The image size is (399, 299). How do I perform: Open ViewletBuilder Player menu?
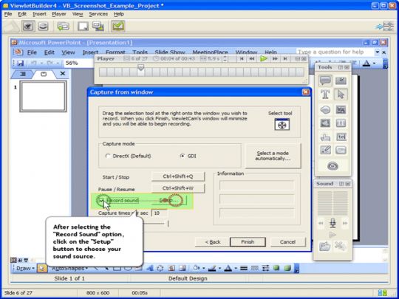pyautogui.click(x=59, y=14)
